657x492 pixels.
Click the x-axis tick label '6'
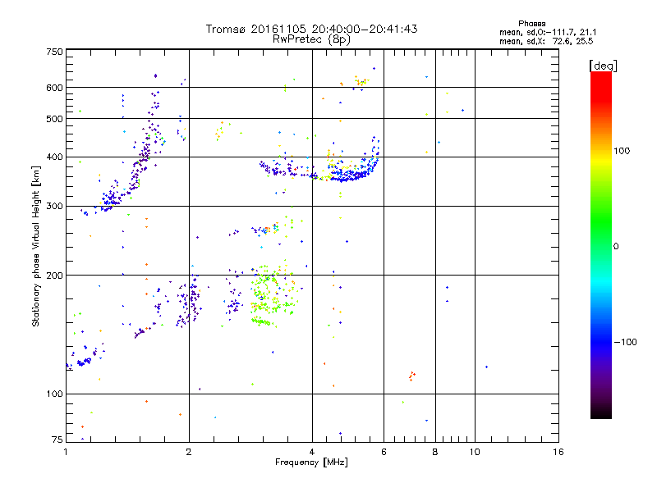[384, 452]
